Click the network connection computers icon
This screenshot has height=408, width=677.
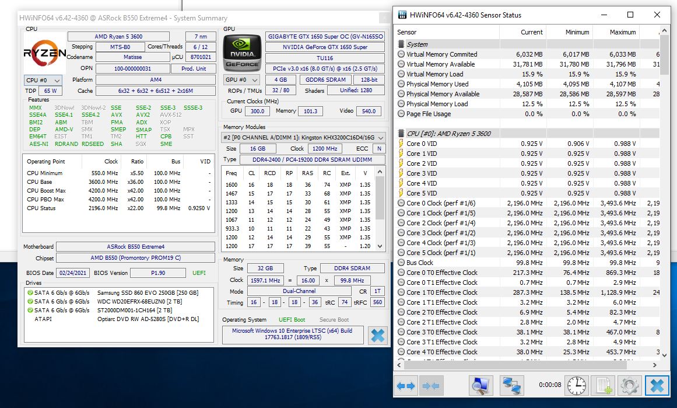[511, 385]
